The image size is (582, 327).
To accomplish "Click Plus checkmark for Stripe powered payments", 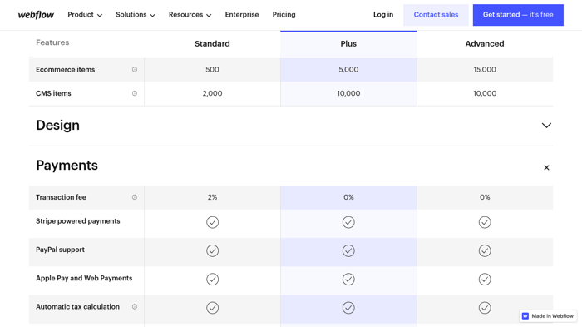I will pyautogui.click(x=348, y=222).
